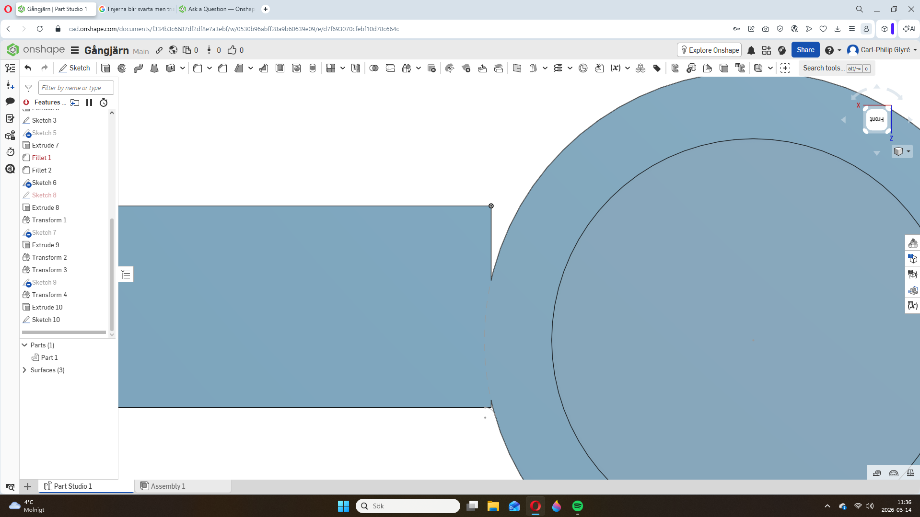Image resolution: width=920 pixels, height=517 pixels.
Task: Click the Explore Onshape button
Action: (710, 50)
